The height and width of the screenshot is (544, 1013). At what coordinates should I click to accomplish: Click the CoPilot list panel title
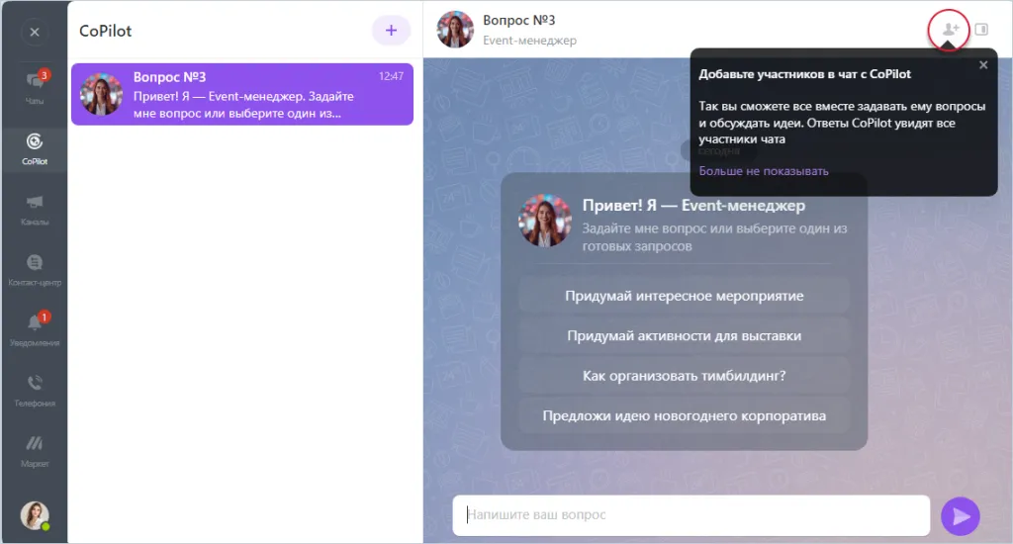(x=105, y=31)
